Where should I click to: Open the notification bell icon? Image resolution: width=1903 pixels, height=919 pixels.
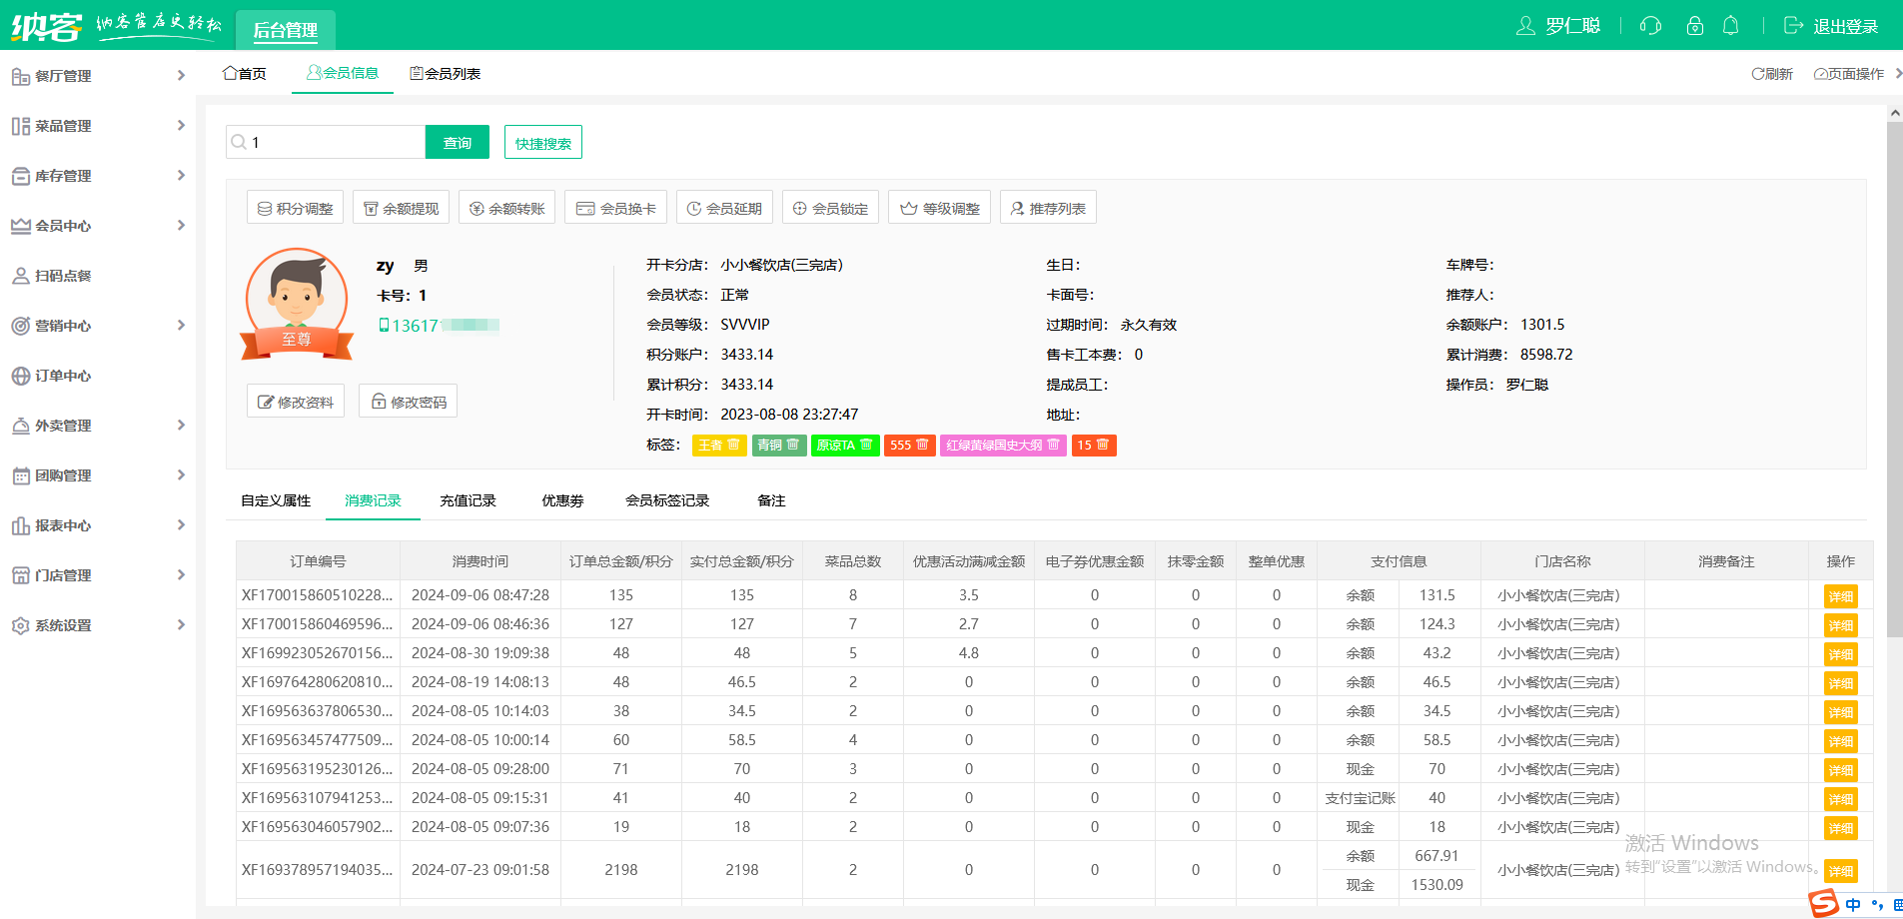click(x=1731, y=26)
